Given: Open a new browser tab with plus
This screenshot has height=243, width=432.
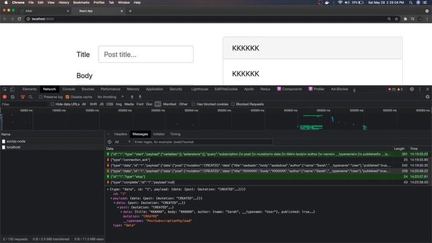Looking at the screenshot, I should pos(130,11).
